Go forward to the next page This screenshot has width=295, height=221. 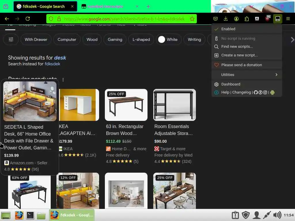17,19
